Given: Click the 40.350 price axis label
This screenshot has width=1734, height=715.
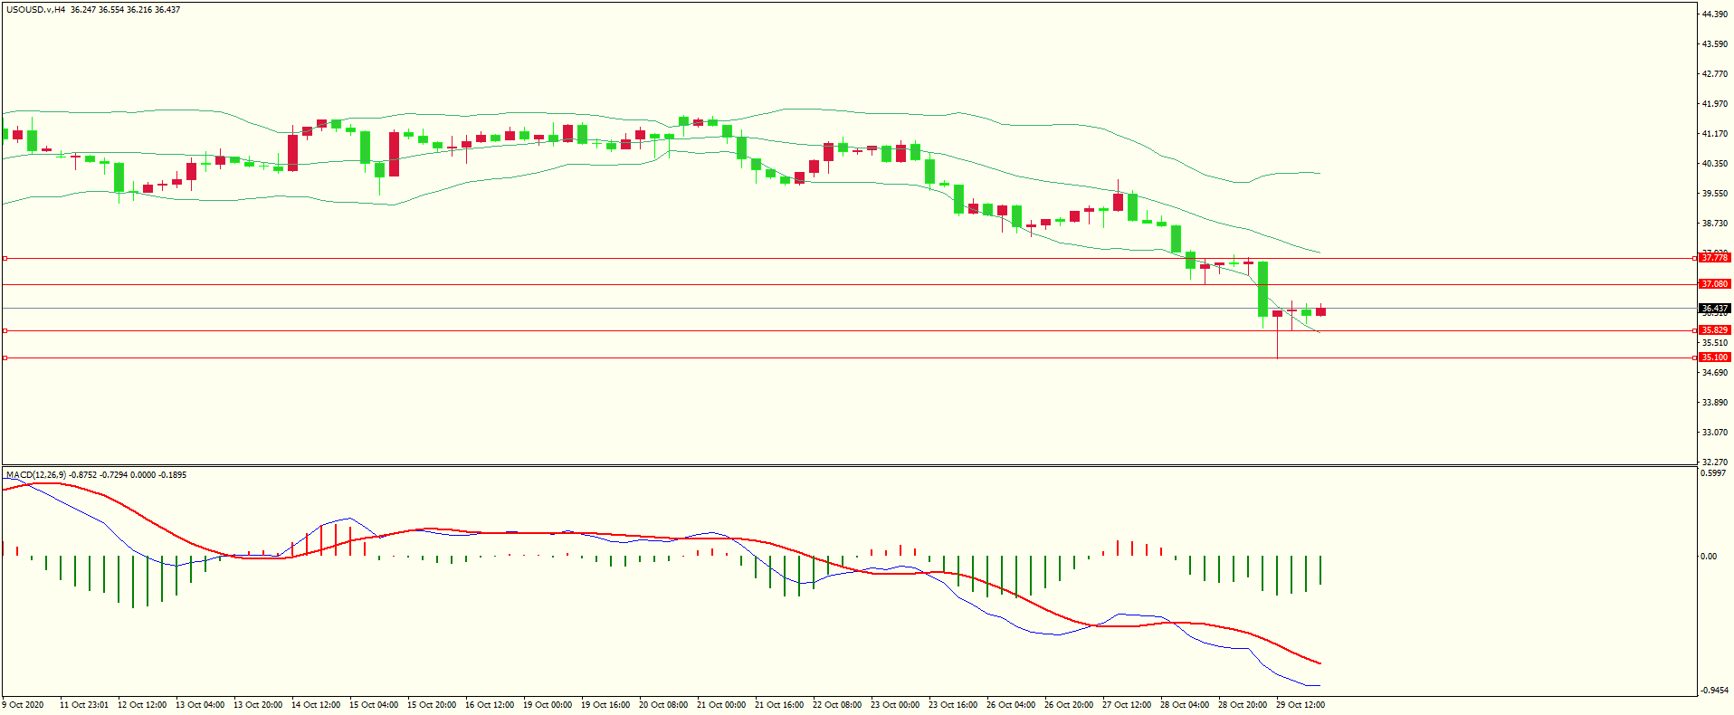Looking at the screenshot, I should [1715, 164].
